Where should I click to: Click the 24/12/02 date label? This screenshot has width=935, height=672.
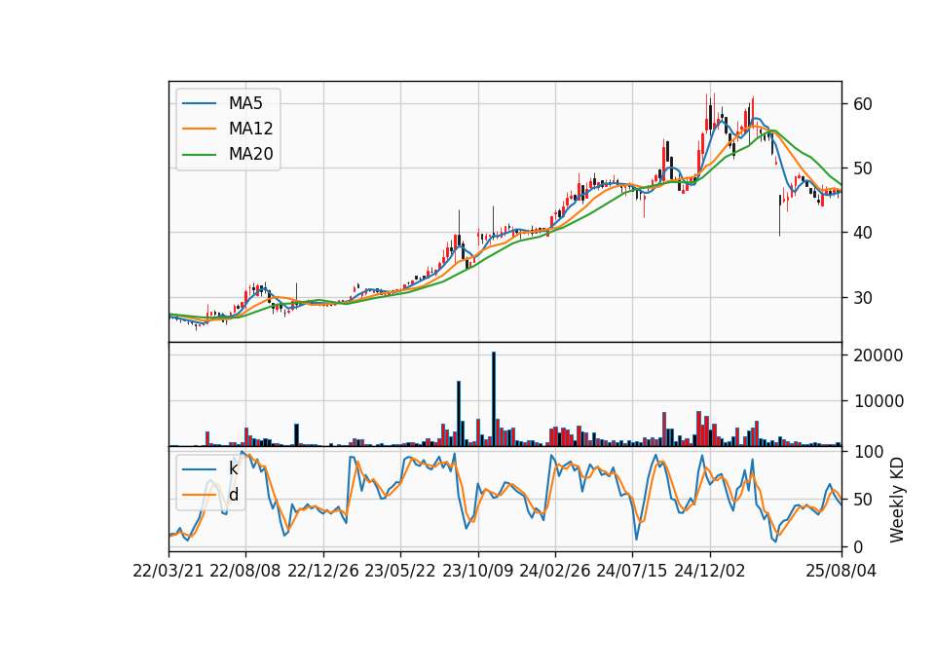710,571
